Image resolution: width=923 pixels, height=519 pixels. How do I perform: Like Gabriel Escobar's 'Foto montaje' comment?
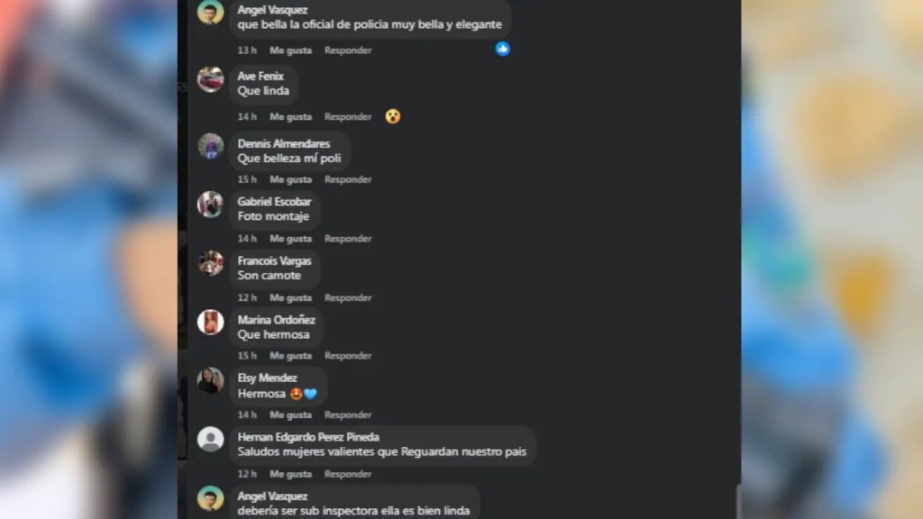(x=291, y=238)
